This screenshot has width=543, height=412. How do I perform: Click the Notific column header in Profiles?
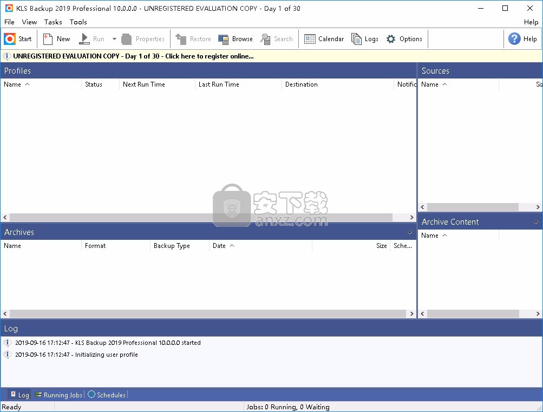click(405, 84)
